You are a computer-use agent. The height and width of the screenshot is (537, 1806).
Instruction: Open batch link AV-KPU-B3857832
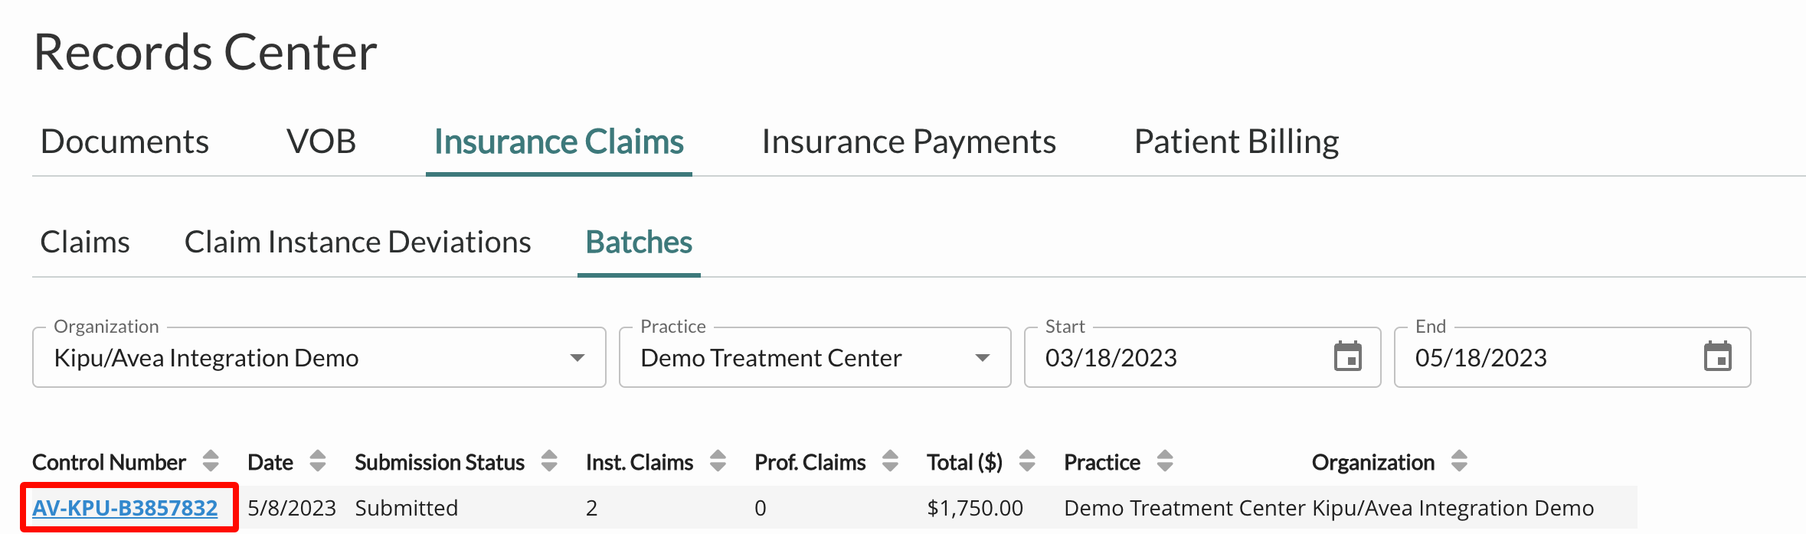125,508
